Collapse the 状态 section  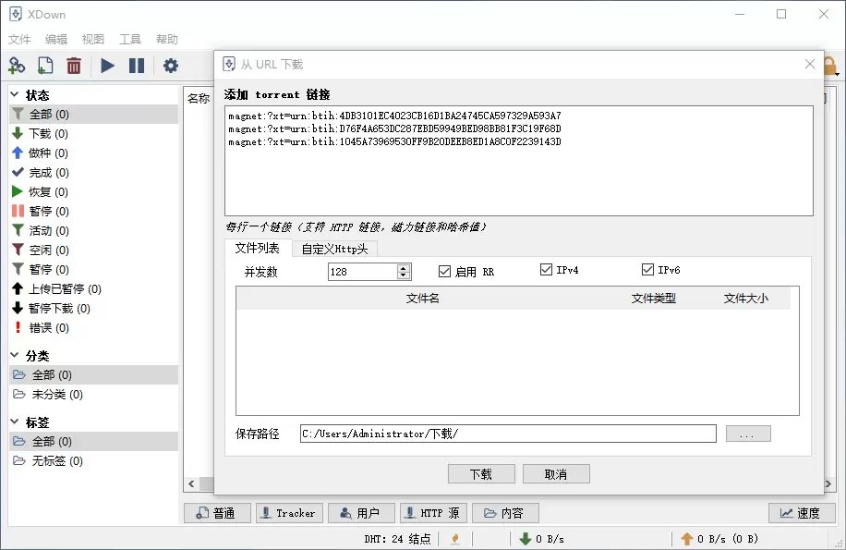15,94
